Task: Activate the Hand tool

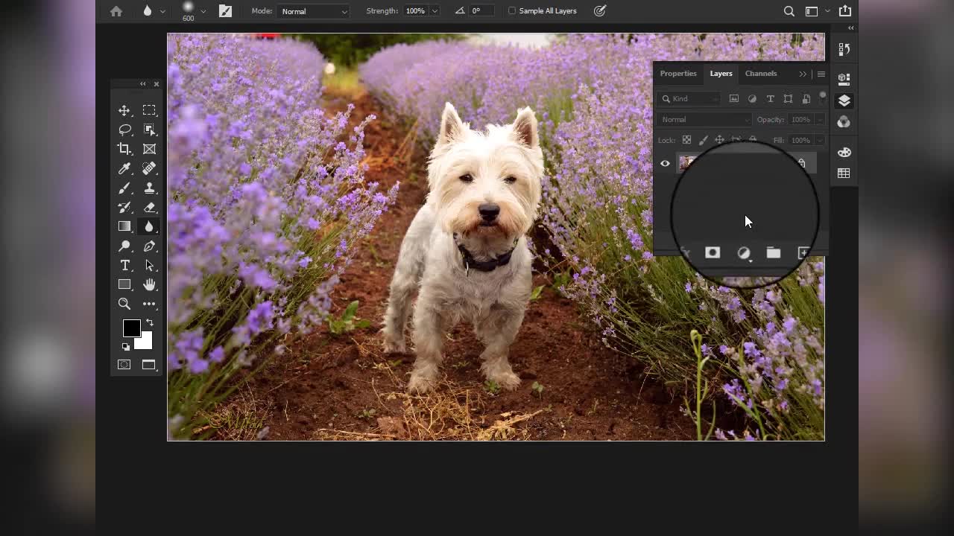Action: click(x=149, y=285)
